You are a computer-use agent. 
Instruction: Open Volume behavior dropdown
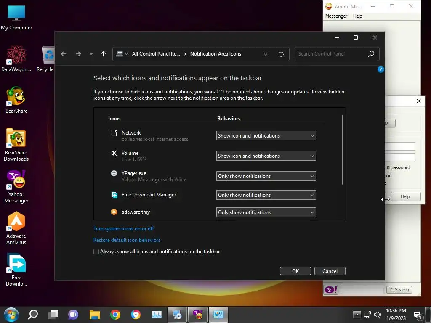[266, 156]
